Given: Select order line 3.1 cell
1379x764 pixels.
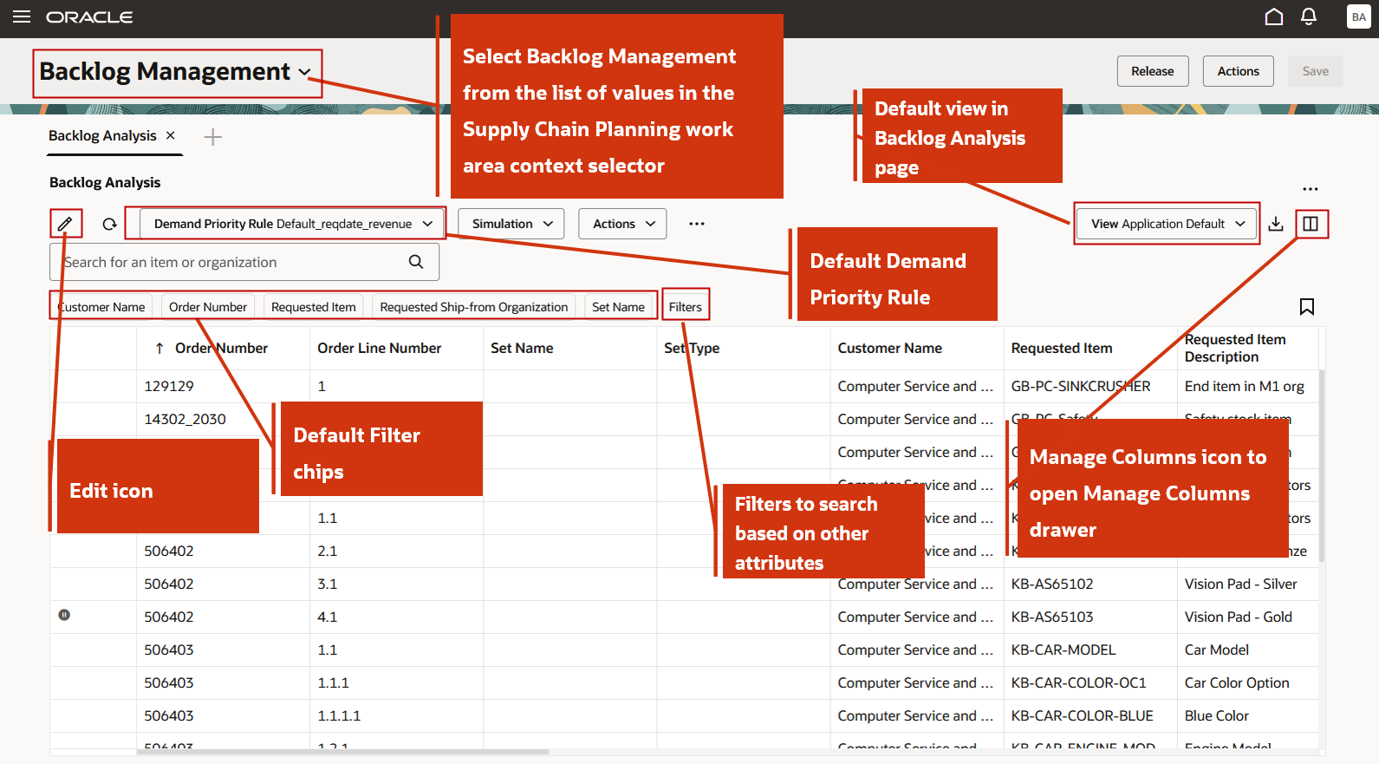Looking at the screenshot, I should 396,584.
